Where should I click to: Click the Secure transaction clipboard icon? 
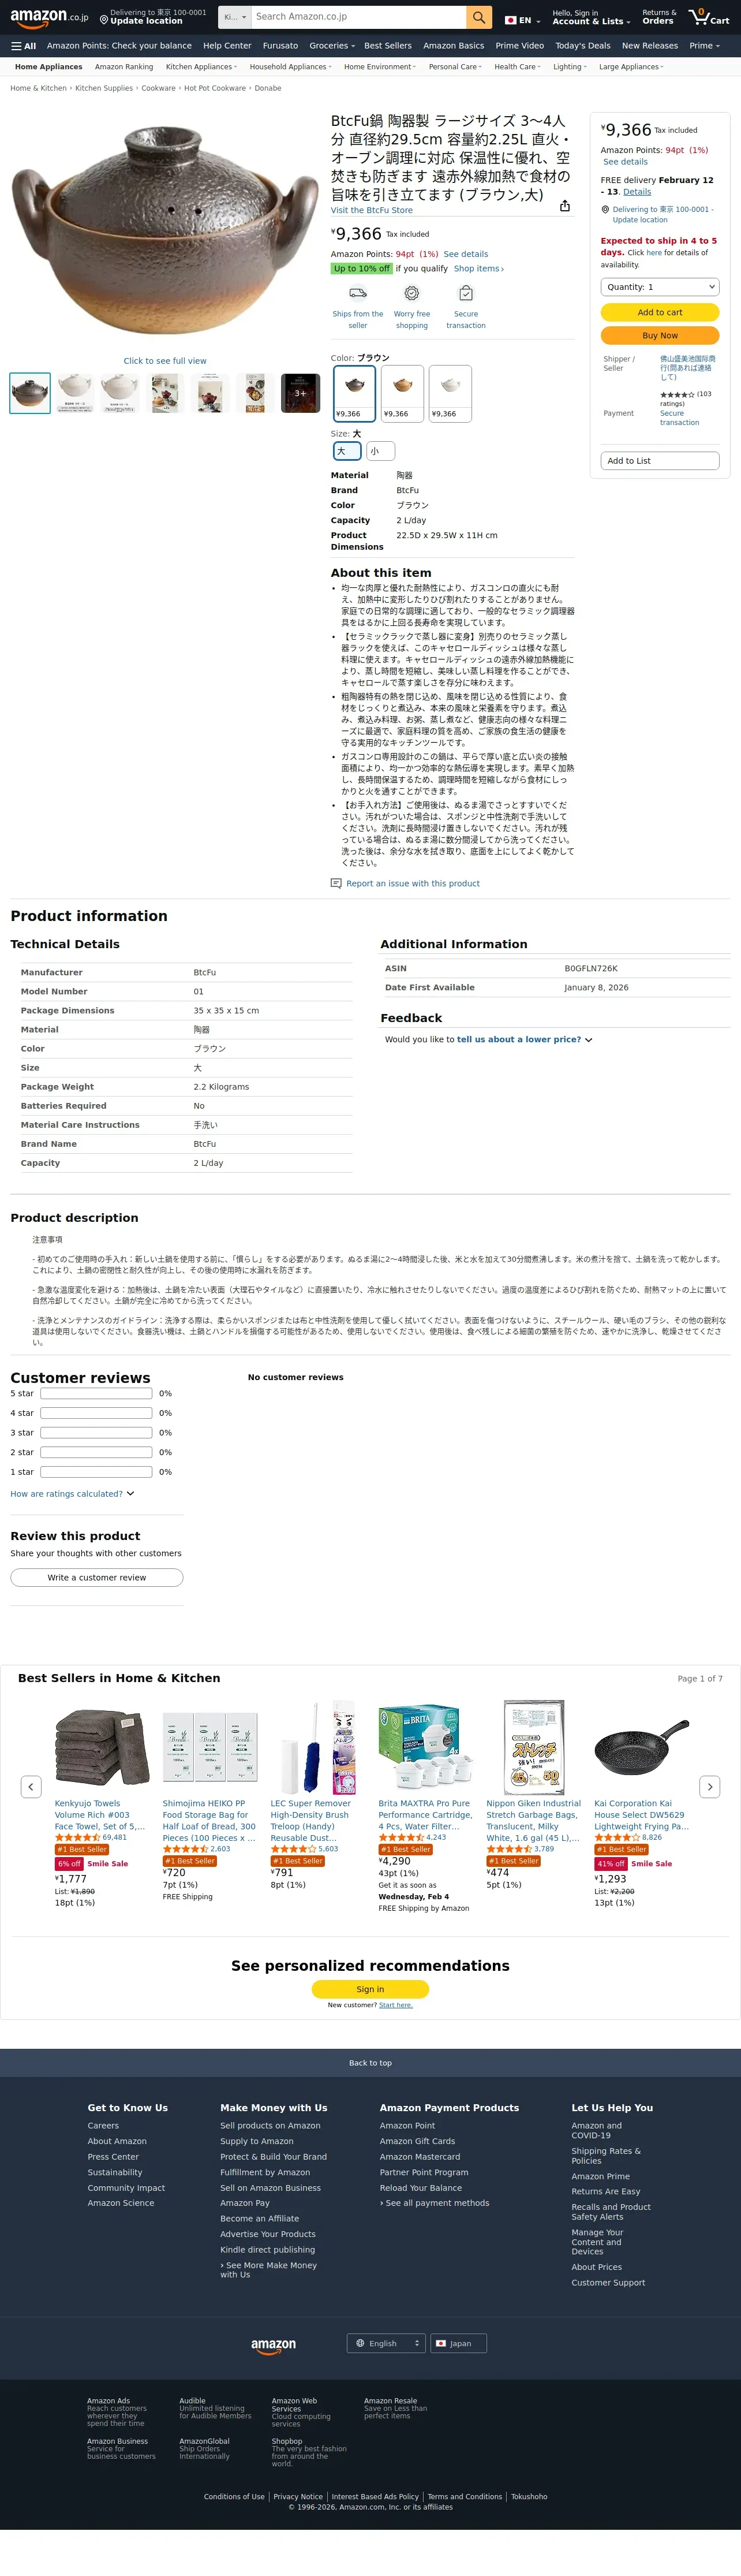(466, 293)
